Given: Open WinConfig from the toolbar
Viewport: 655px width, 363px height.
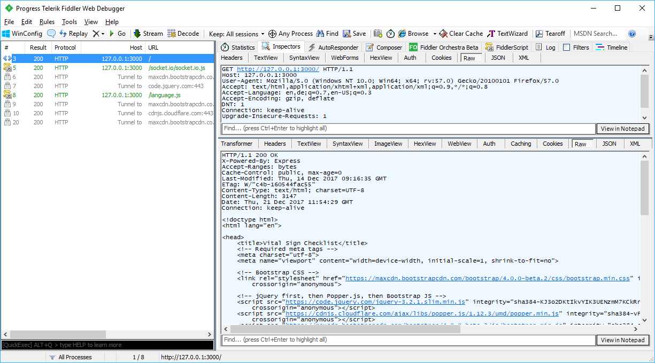Looking at the screenshot, I should coord(22,34).
